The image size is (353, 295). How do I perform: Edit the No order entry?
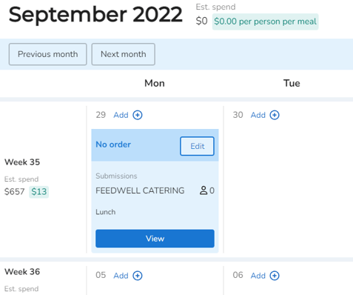coord(197,146)
